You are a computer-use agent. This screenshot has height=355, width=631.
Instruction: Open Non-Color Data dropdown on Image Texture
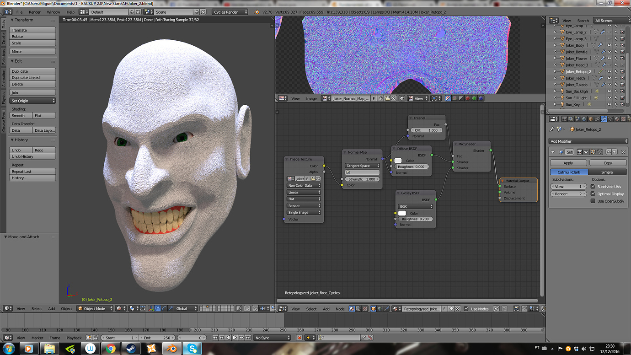click(304, 186)
